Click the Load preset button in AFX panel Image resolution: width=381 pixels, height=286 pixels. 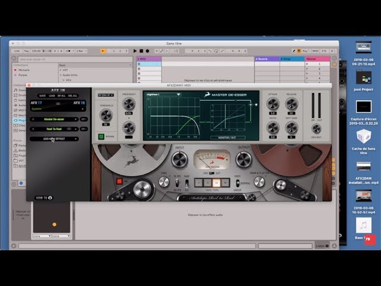click(x=52, y=95)
